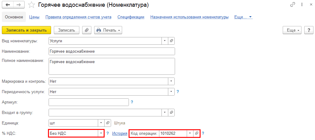Viewport: 315px width, 140px height.
Task: Open the Код операции record icon
Action: click(197, 133)
